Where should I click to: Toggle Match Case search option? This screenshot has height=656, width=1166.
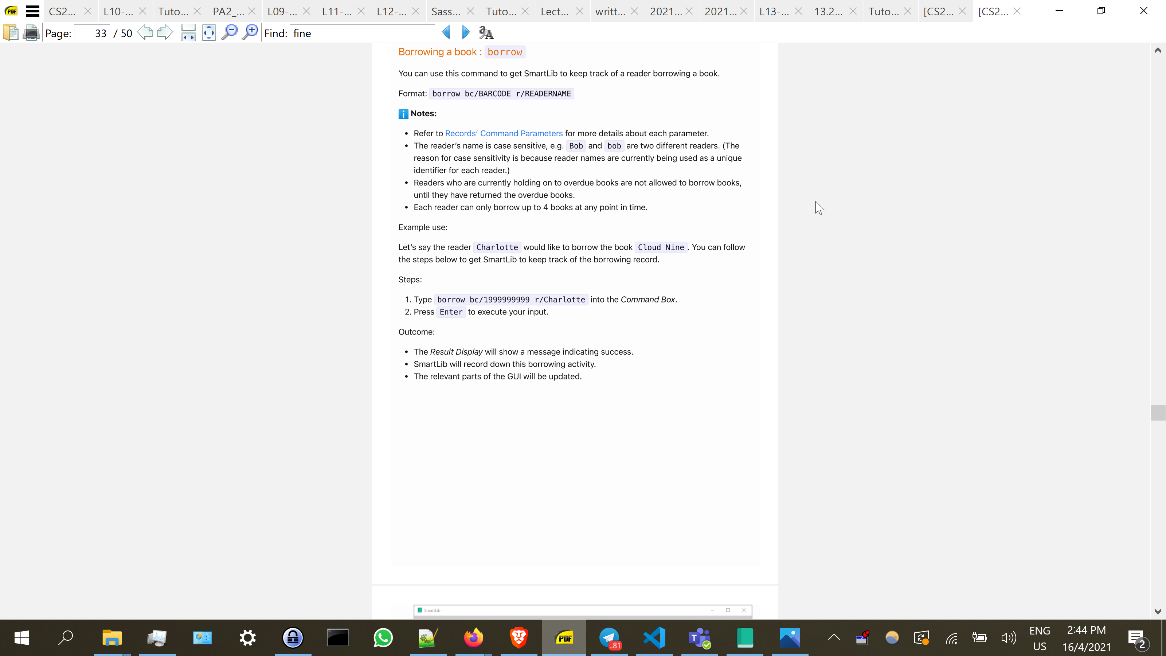click(x=486, y=32)
